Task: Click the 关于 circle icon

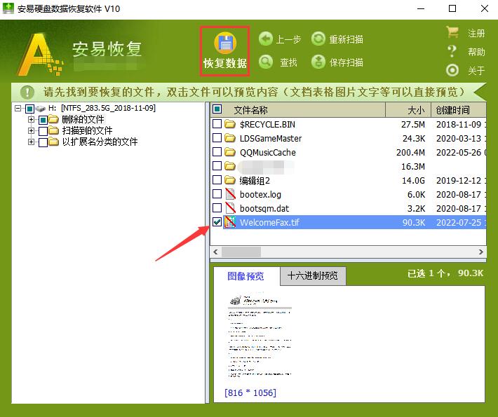Action: (452, 70)
